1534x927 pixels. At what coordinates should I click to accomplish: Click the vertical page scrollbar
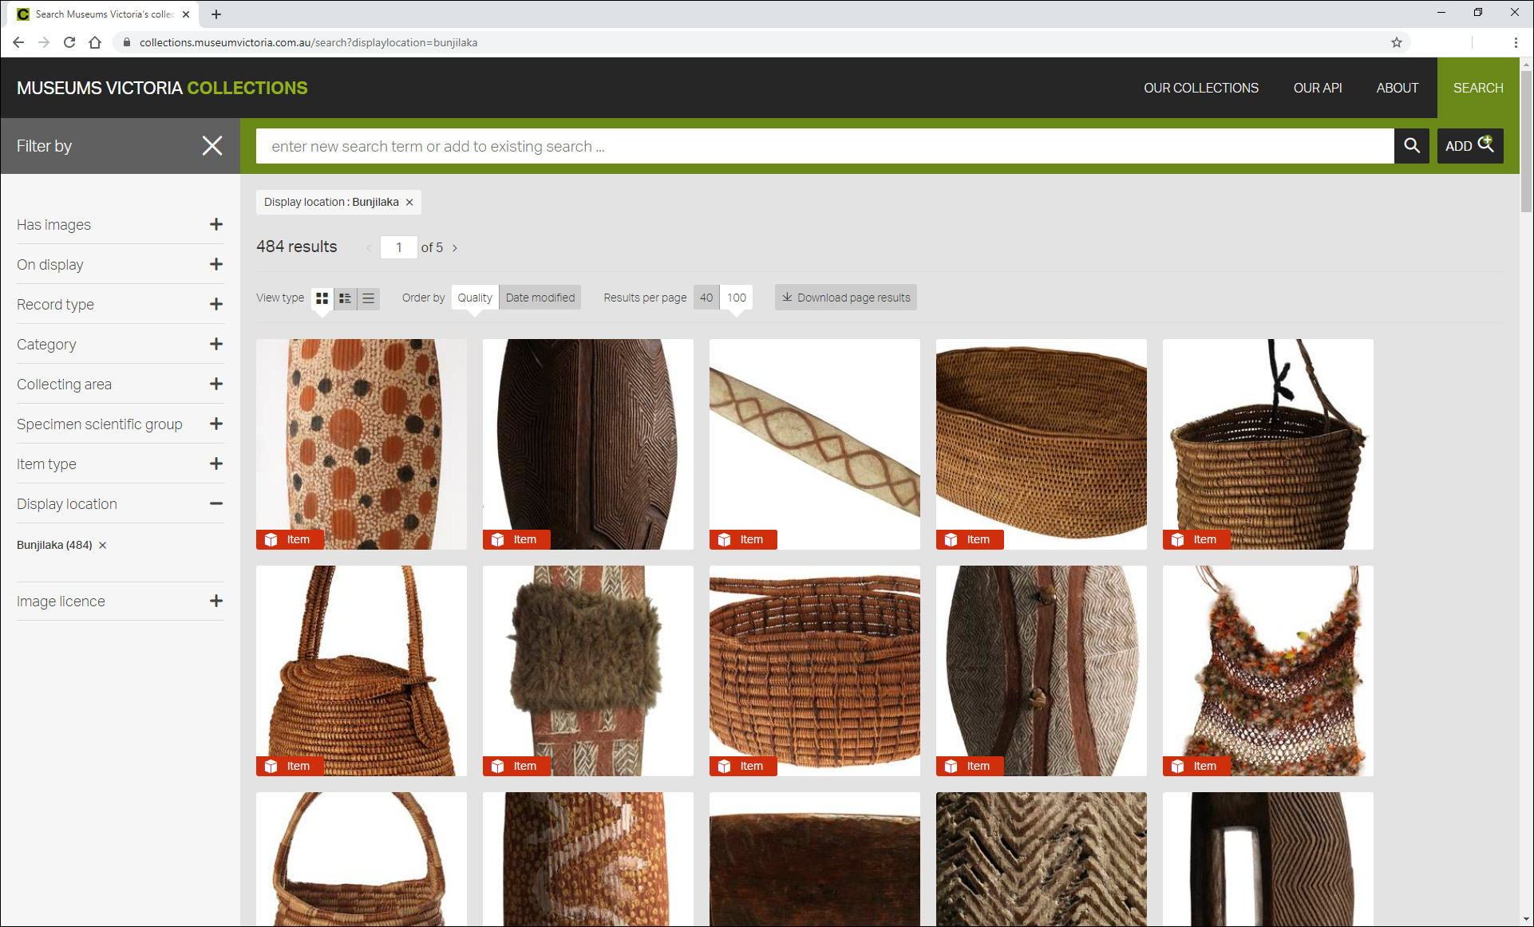point(1526,141)
